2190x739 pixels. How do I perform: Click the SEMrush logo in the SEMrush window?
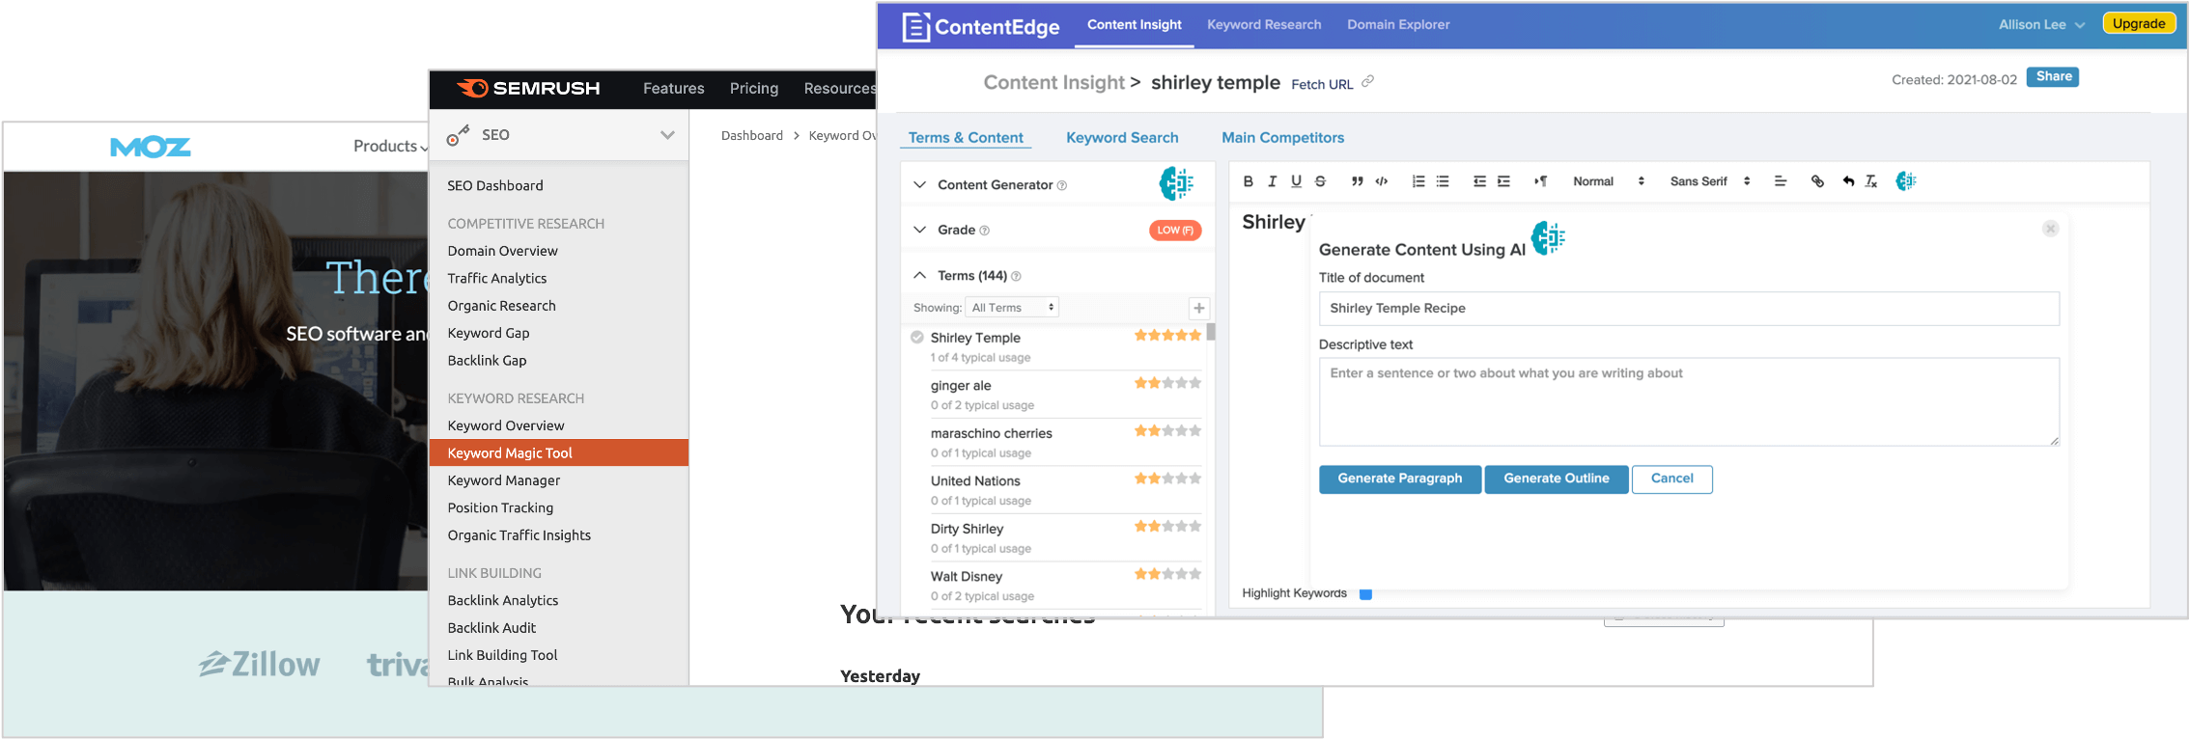click(528, 88)
